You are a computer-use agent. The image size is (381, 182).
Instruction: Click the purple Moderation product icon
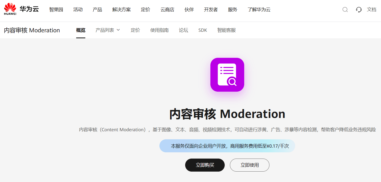[227, 75]
